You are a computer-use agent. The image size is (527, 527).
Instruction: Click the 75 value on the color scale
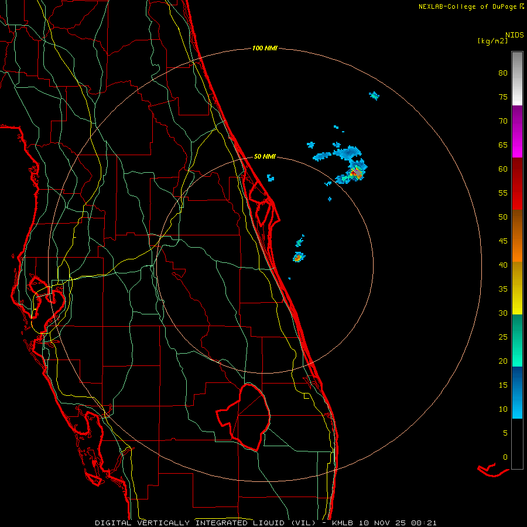point(503,97)
